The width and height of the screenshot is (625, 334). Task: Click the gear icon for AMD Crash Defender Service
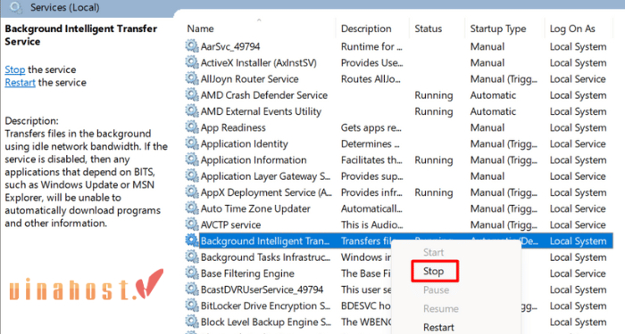click(x=192, y=95)
